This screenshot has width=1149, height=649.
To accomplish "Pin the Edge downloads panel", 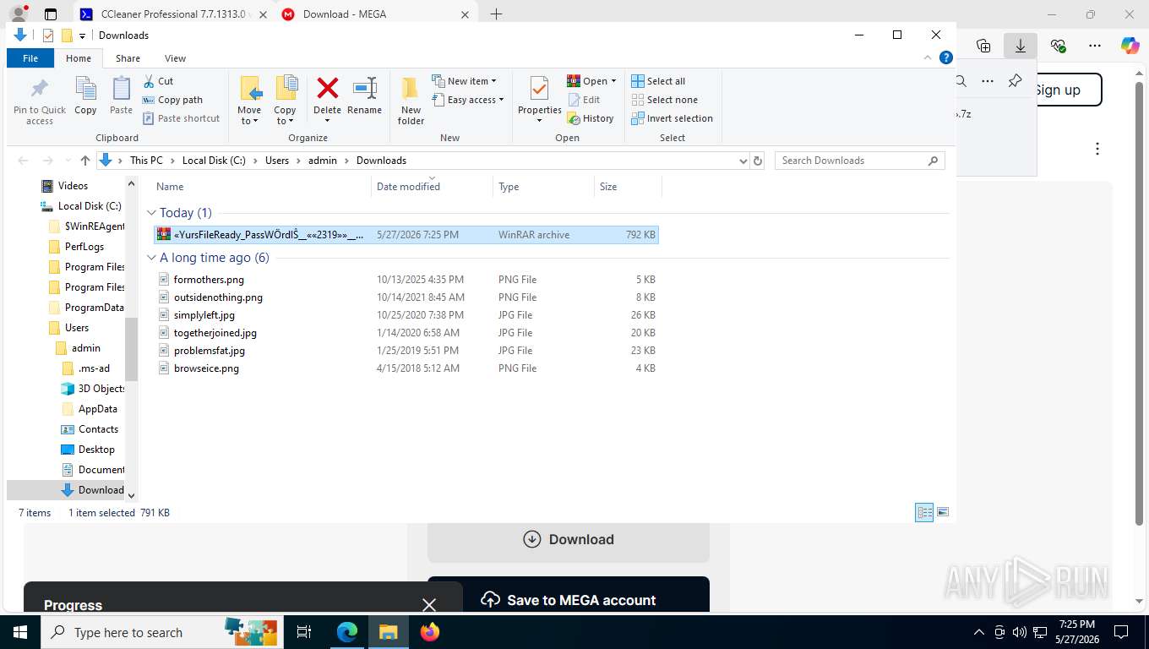I will [1015, 81].
